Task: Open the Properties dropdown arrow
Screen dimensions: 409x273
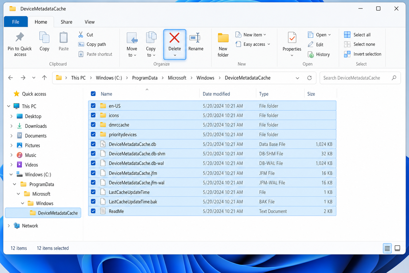Action: (292, 55)
